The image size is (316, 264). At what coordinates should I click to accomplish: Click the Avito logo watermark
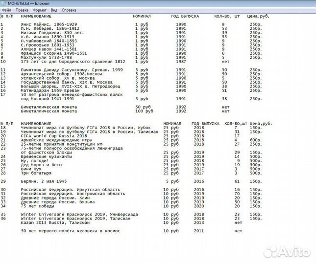click(287, 252)
